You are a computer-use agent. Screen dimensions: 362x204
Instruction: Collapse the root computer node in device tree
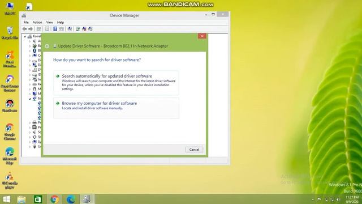25,36
